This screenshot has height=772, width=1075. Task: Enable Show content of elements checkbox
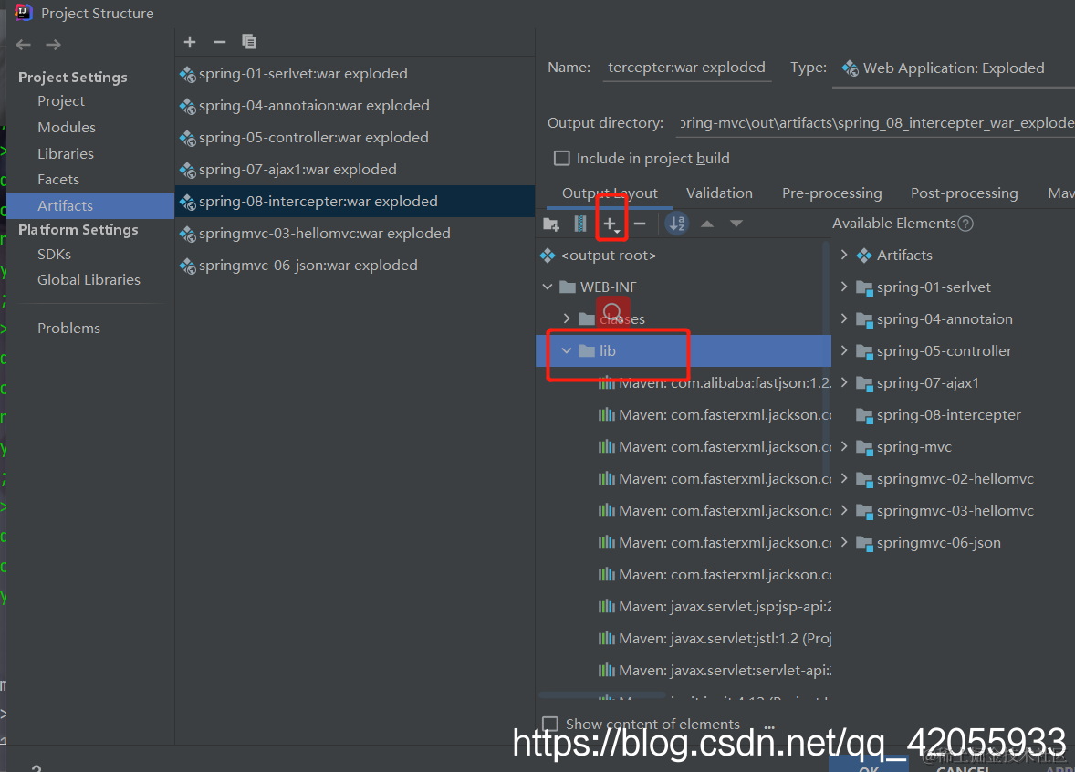tap(550, 724)
